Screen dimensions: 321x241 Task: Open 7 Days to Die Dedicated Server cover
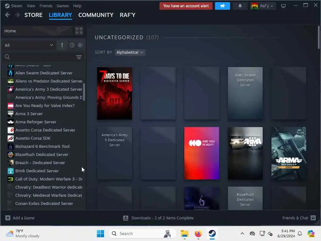coord(114,93)
